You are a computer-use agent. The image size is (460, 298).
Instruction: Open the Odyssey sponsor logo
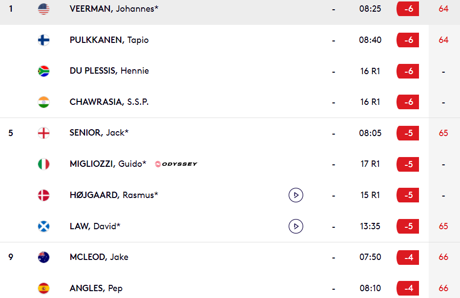(176, 164)
